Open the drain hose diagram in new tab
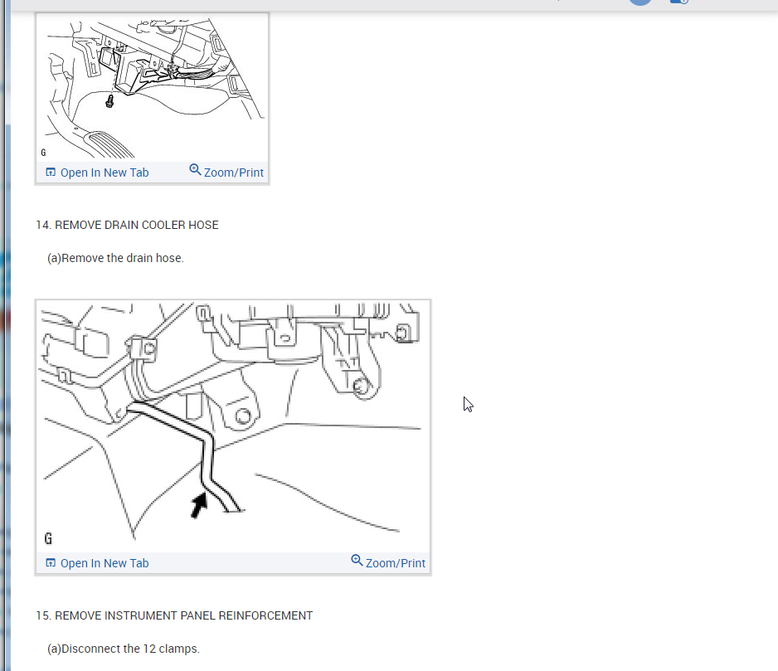 (x=97, y=563)
